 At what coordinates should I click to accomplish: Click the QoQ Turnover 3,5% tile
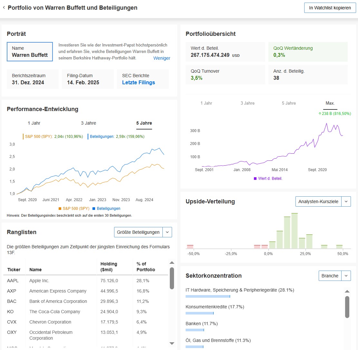(225, 75)
